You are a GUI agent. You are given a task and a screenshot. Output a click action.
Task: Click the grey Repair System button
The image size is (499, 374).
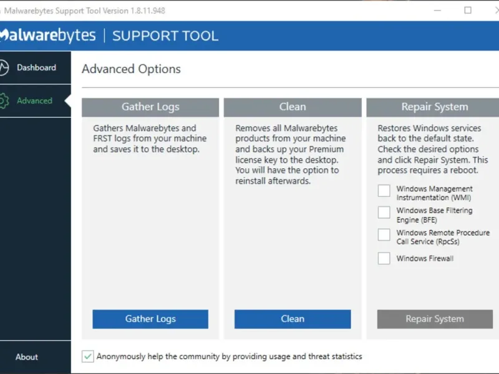[434, 319]
